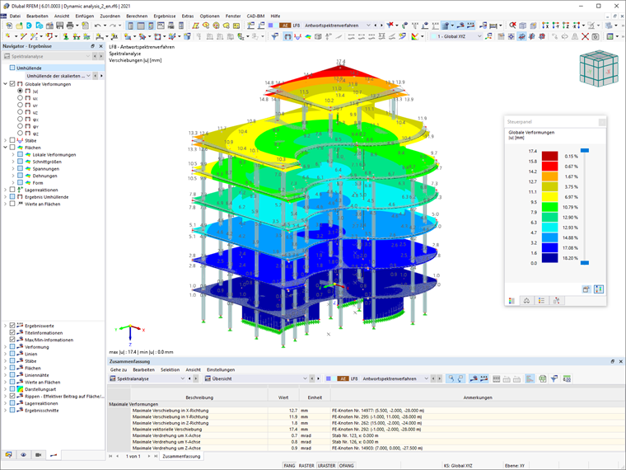Click the balance scale tab icon in Steuerpanel
Screen dimensions: 626x470
(526, 300)
